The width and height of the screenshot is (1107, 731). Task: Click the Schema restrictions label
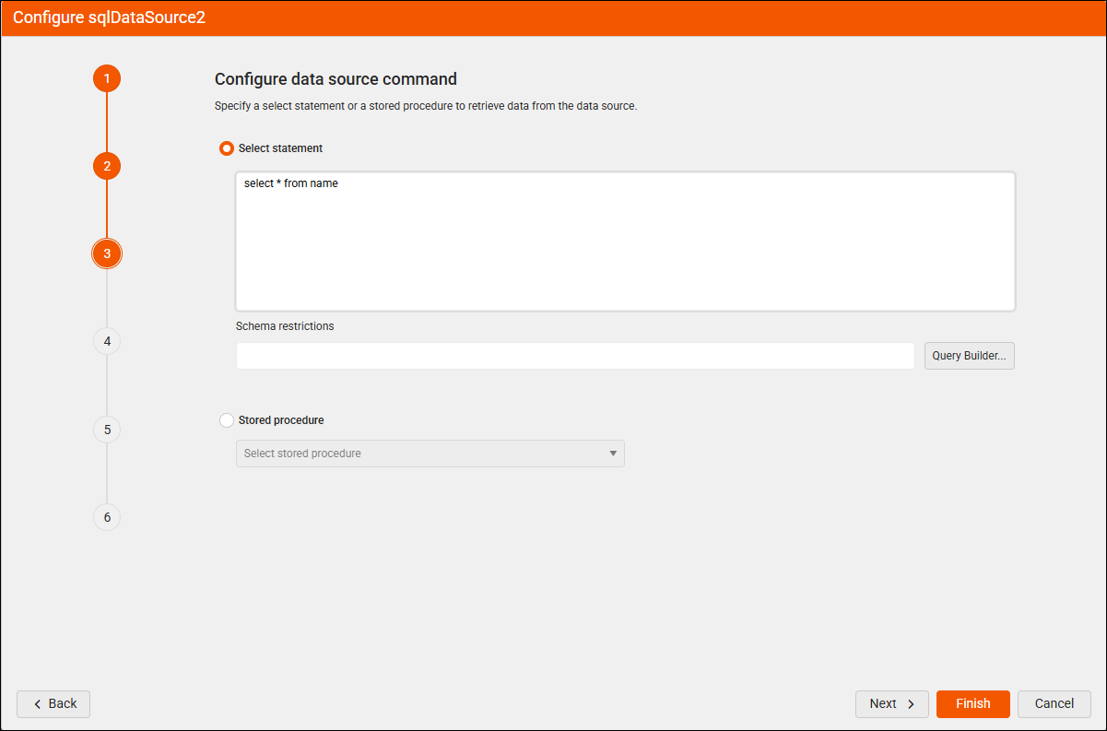coord(285,326)
